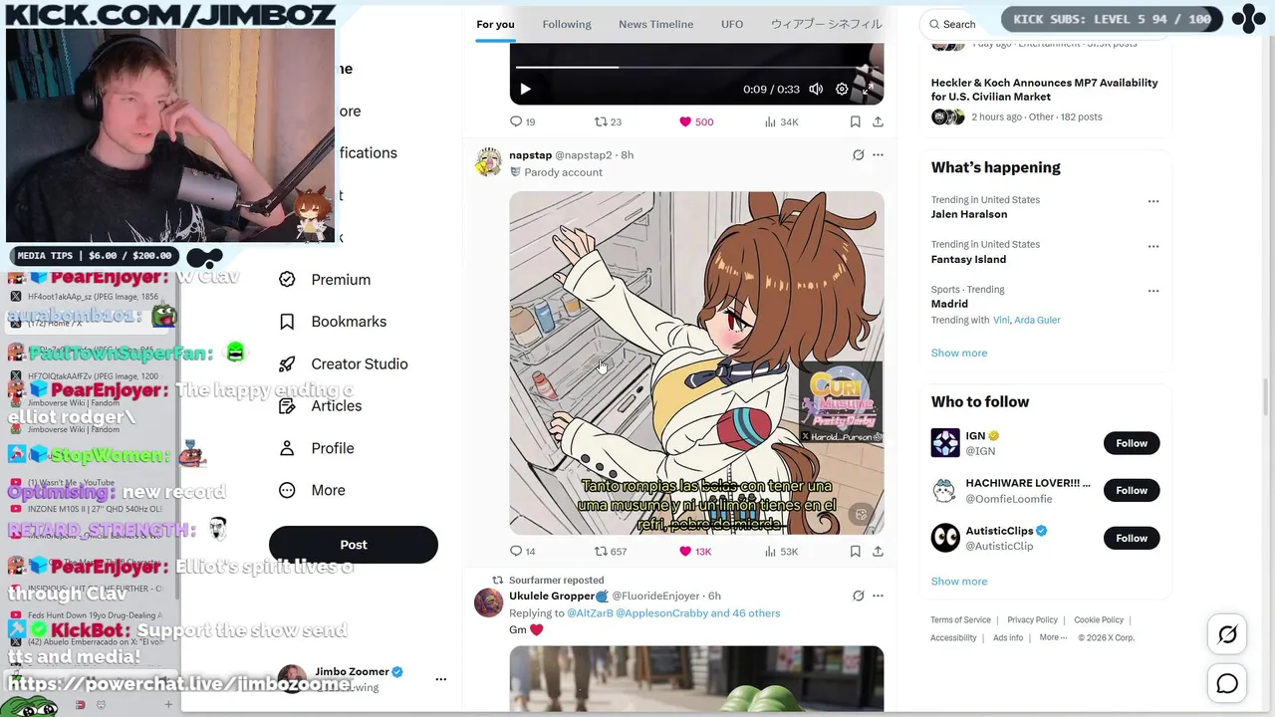The height and width of the screenshot is (717, 1275).
Task: Share the top video post
Action: pyautogui.click(x=878, y=121)
